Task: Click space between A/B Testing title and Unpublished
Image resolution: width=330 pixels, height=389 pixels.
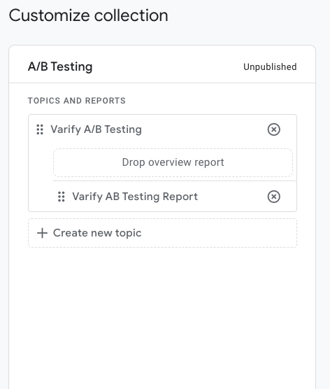Action: [x=168, y=66]
